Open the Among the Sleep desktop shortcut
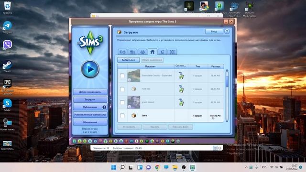 235,9
